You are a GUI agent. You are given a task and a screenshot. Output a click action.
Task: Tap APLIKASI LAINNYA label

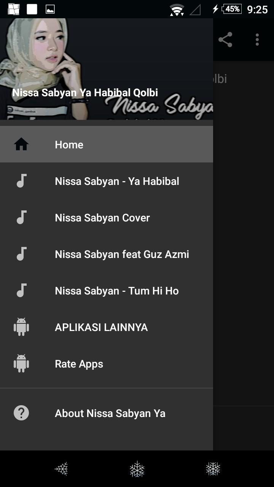click(101, 327)
